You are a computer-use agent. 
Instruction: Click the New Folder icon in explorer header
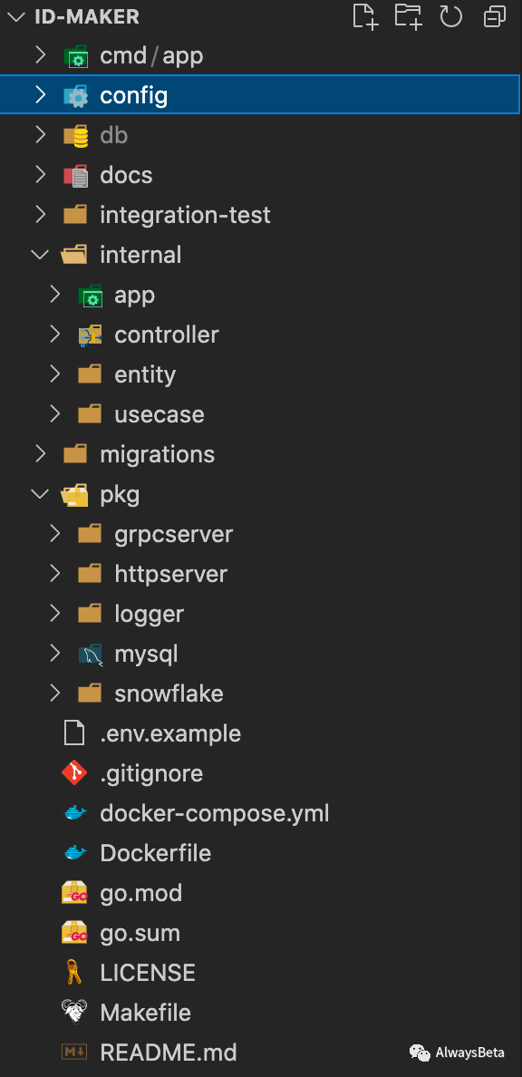[x=408, y=16]
